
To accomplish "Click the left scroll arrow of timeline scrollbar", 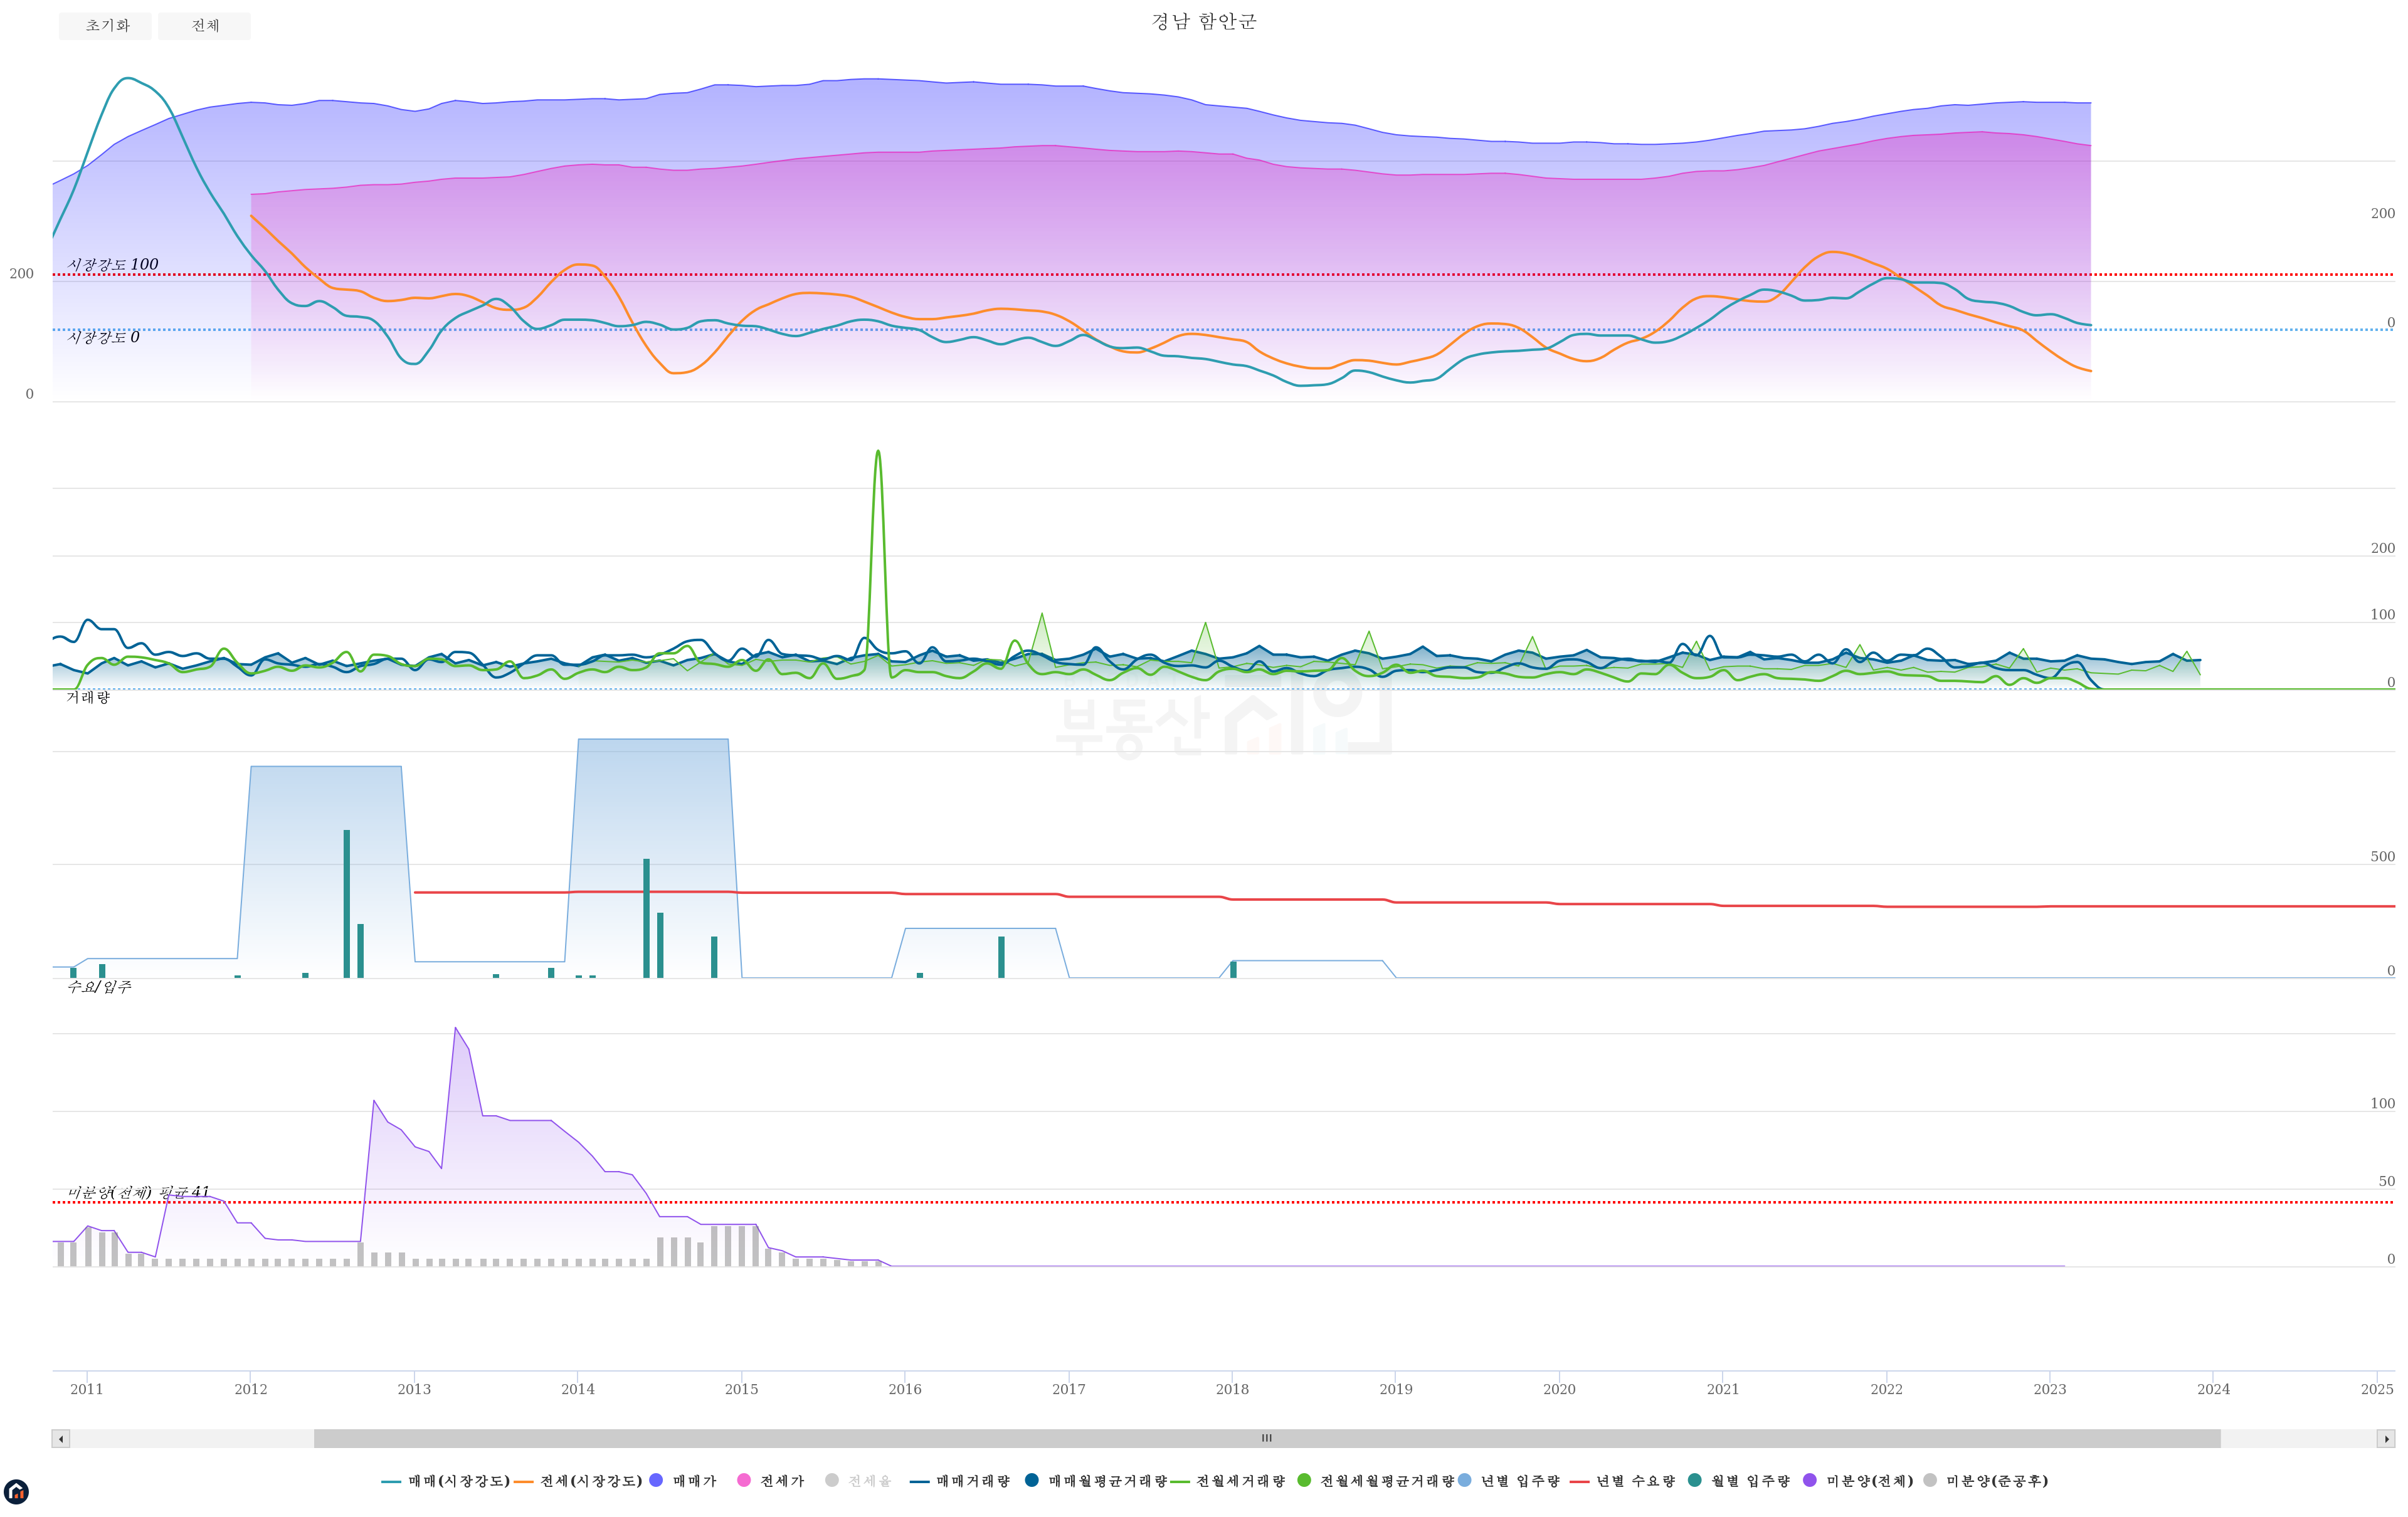I will pyautogui.click(x=61, y=1439).
